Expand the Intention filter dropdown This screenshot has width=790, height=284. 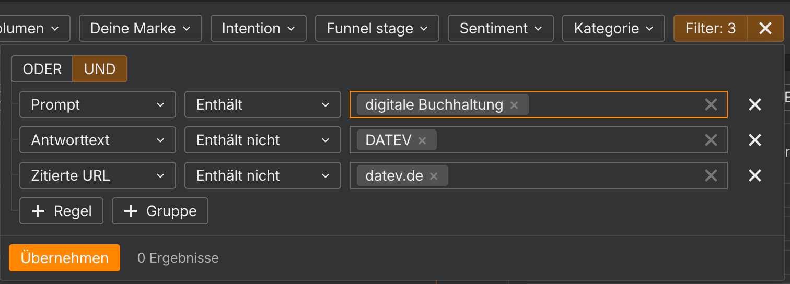pyautogui.click(x=259, y=28)
